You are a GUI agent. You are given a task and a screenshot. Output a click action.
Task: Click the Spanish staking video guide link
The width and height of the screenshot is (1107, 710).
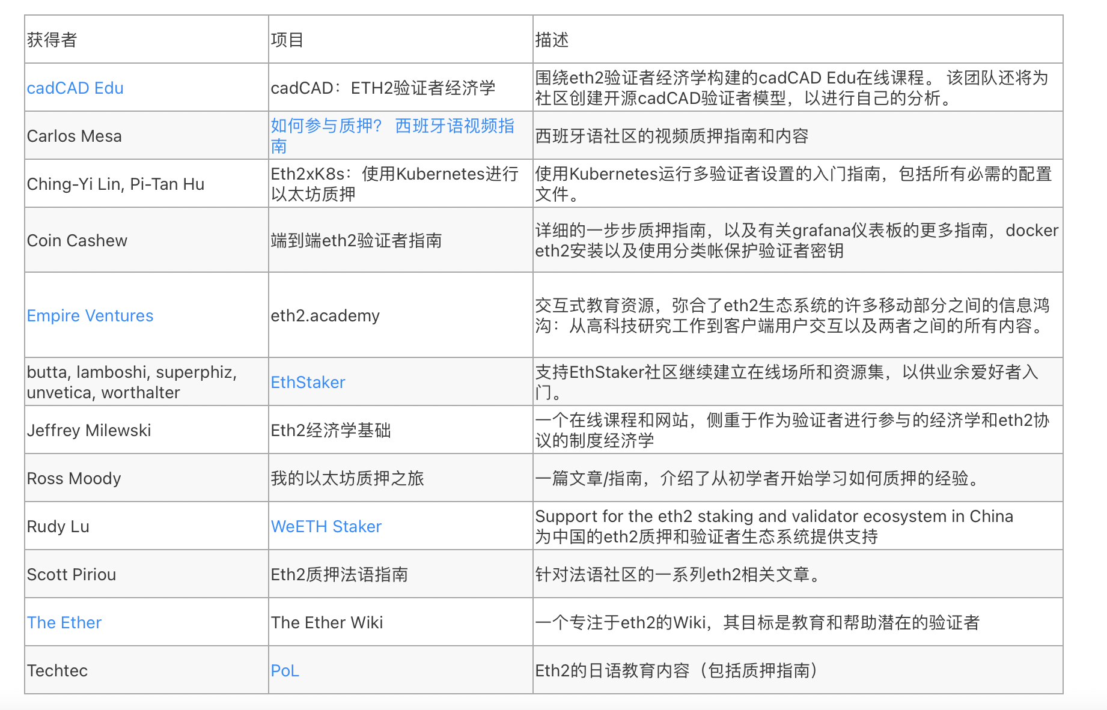pos(394,135)
